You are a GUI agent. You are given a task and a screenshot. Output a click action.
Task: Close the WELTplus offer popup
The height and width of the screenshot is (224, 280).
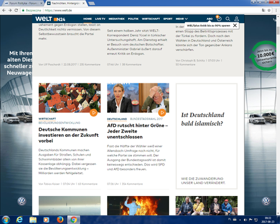pyautogui.click(x=235, y=26)
